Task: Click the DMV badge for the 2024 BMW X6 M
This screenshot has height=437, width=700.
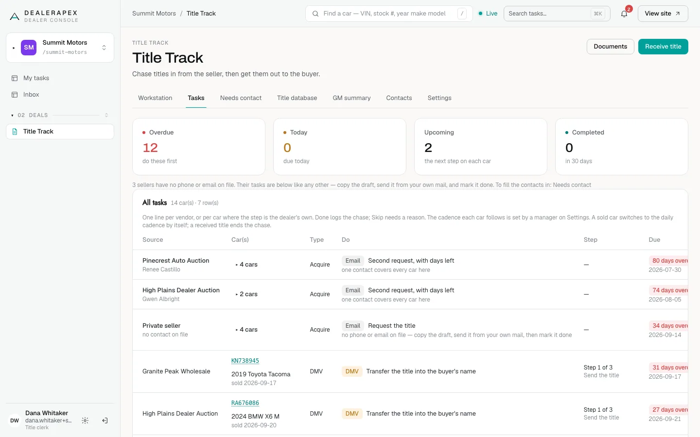Action: click(352, 414)
